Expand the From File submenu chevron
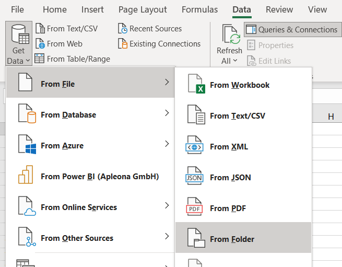This screenshot has height=267, width=342. click(x=167, y=82)
